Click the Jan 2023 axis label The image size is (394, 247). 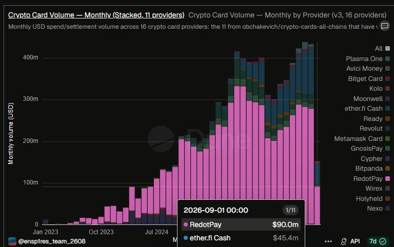46,232
